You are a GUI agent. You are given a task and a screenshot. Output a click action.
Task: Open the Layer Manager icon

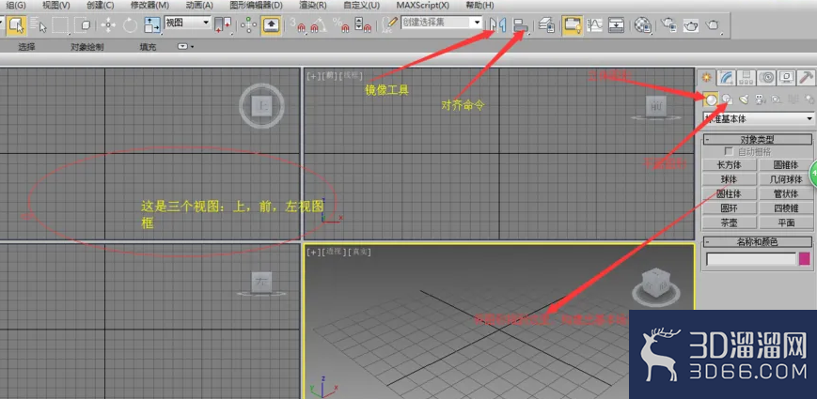click(x=546, y=24)
